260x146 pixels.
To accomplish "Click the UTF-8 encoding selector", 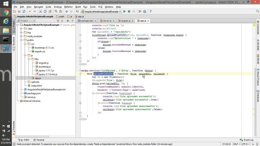I will [x=245, y=144].
